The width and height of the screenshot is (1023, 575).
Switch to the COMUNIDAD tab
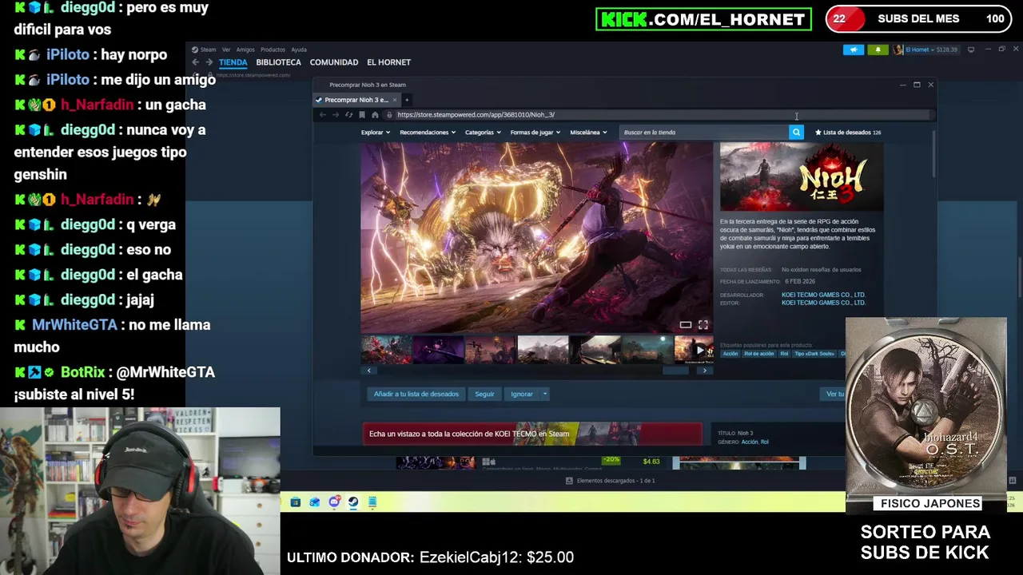334,62
